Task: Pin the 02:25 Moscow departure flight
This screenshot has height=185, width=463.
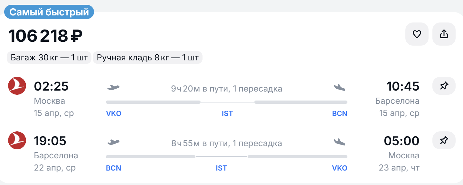Action: [444, 86]
